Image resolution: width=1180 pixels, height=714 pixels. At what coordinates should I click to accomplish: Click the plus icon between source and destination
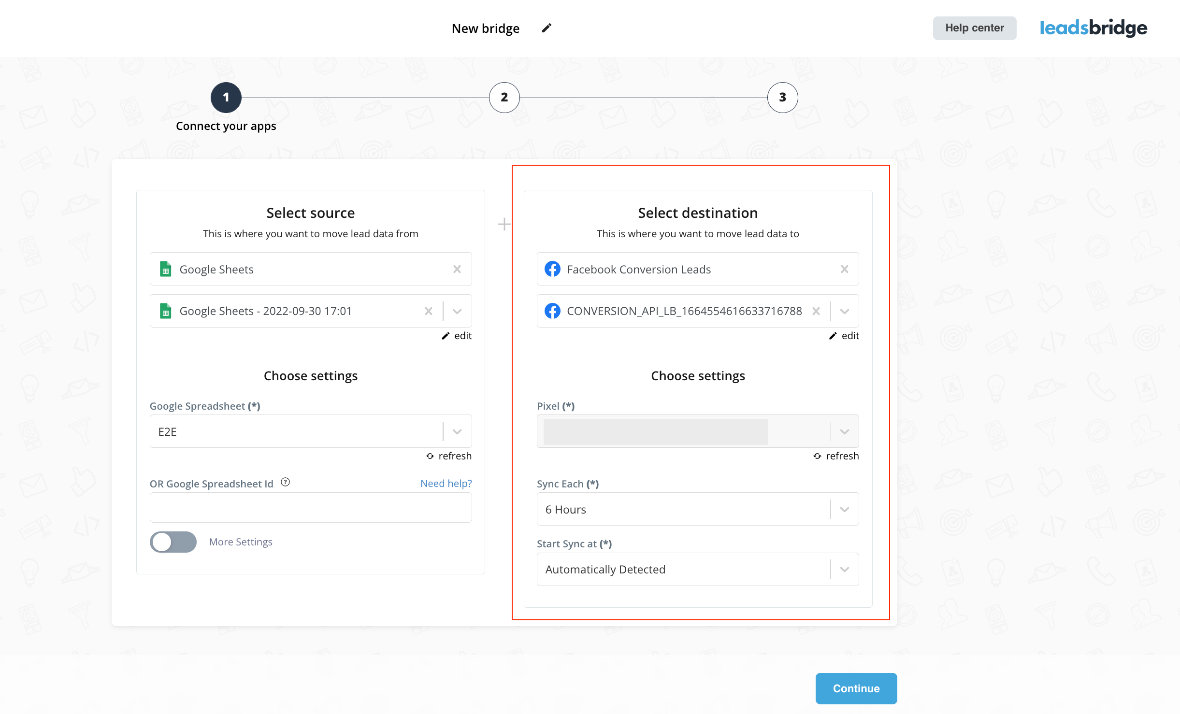coord(504,224)
